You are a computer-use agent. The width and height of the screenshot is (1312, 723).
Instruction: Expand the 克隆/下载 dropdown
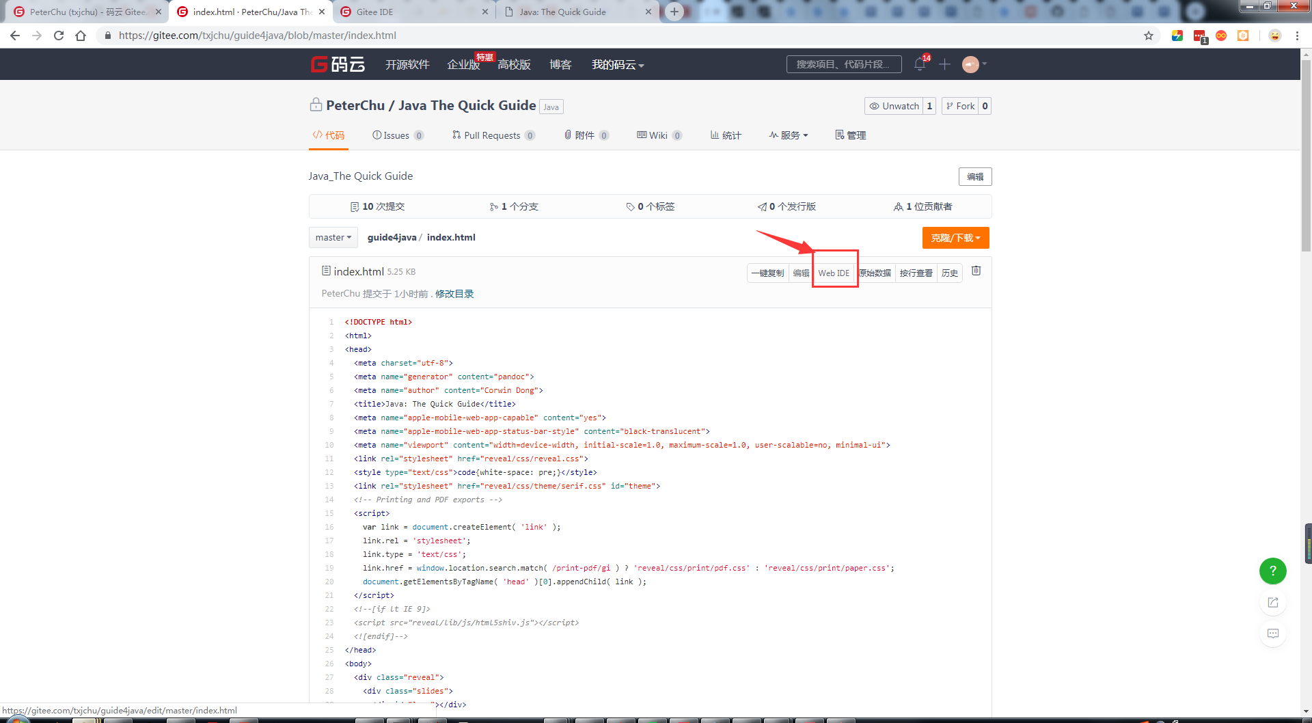tap(955, 238)
